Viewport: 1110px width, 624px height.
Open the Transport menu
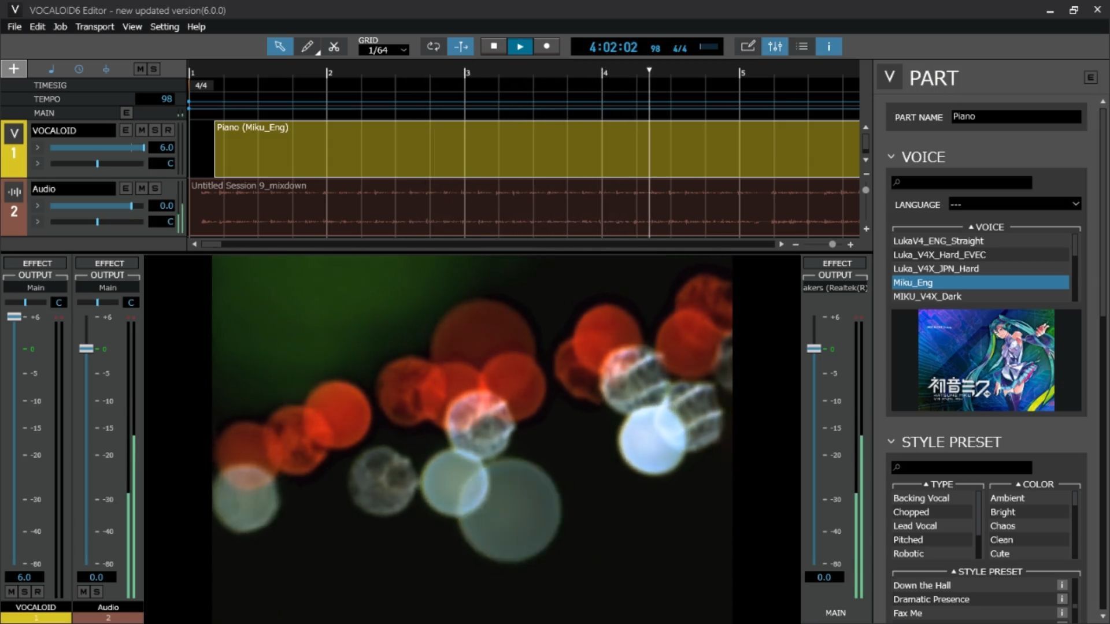click(x=94, y=27)
